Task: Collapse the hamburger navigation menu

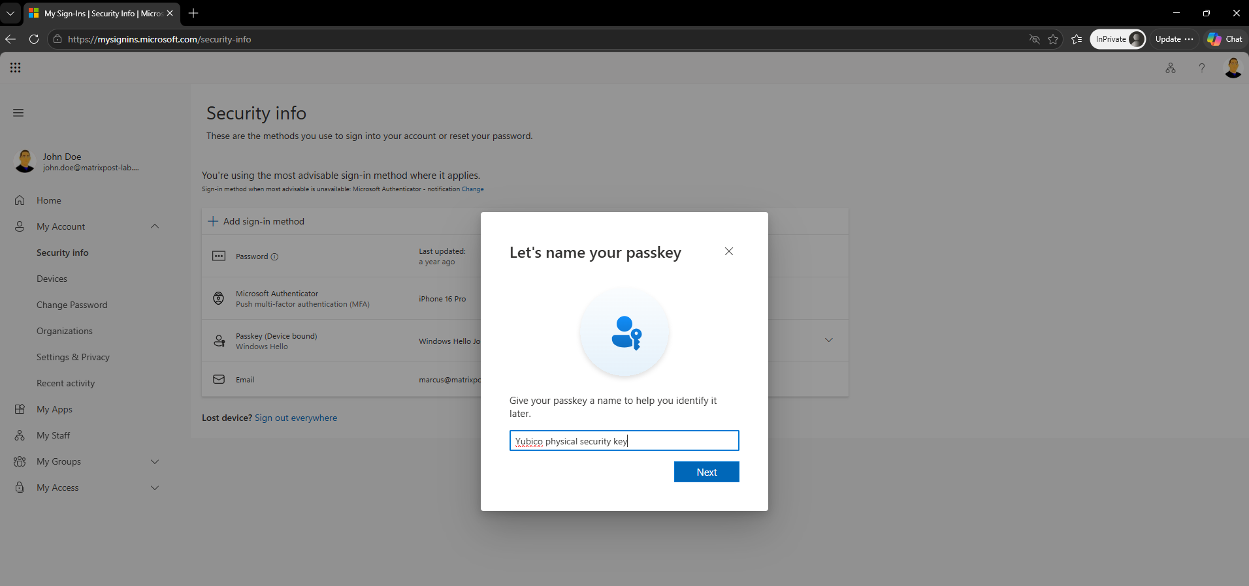Action: (18, 113)
